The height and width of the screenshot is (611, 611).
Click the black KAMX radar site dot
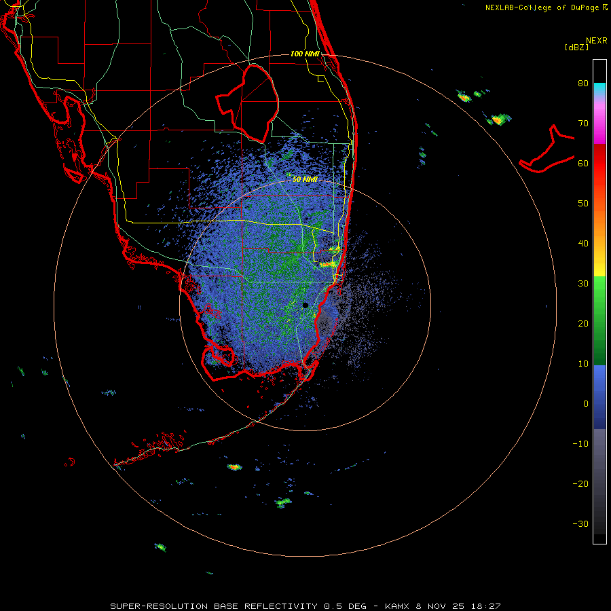(x=305, y=305)
